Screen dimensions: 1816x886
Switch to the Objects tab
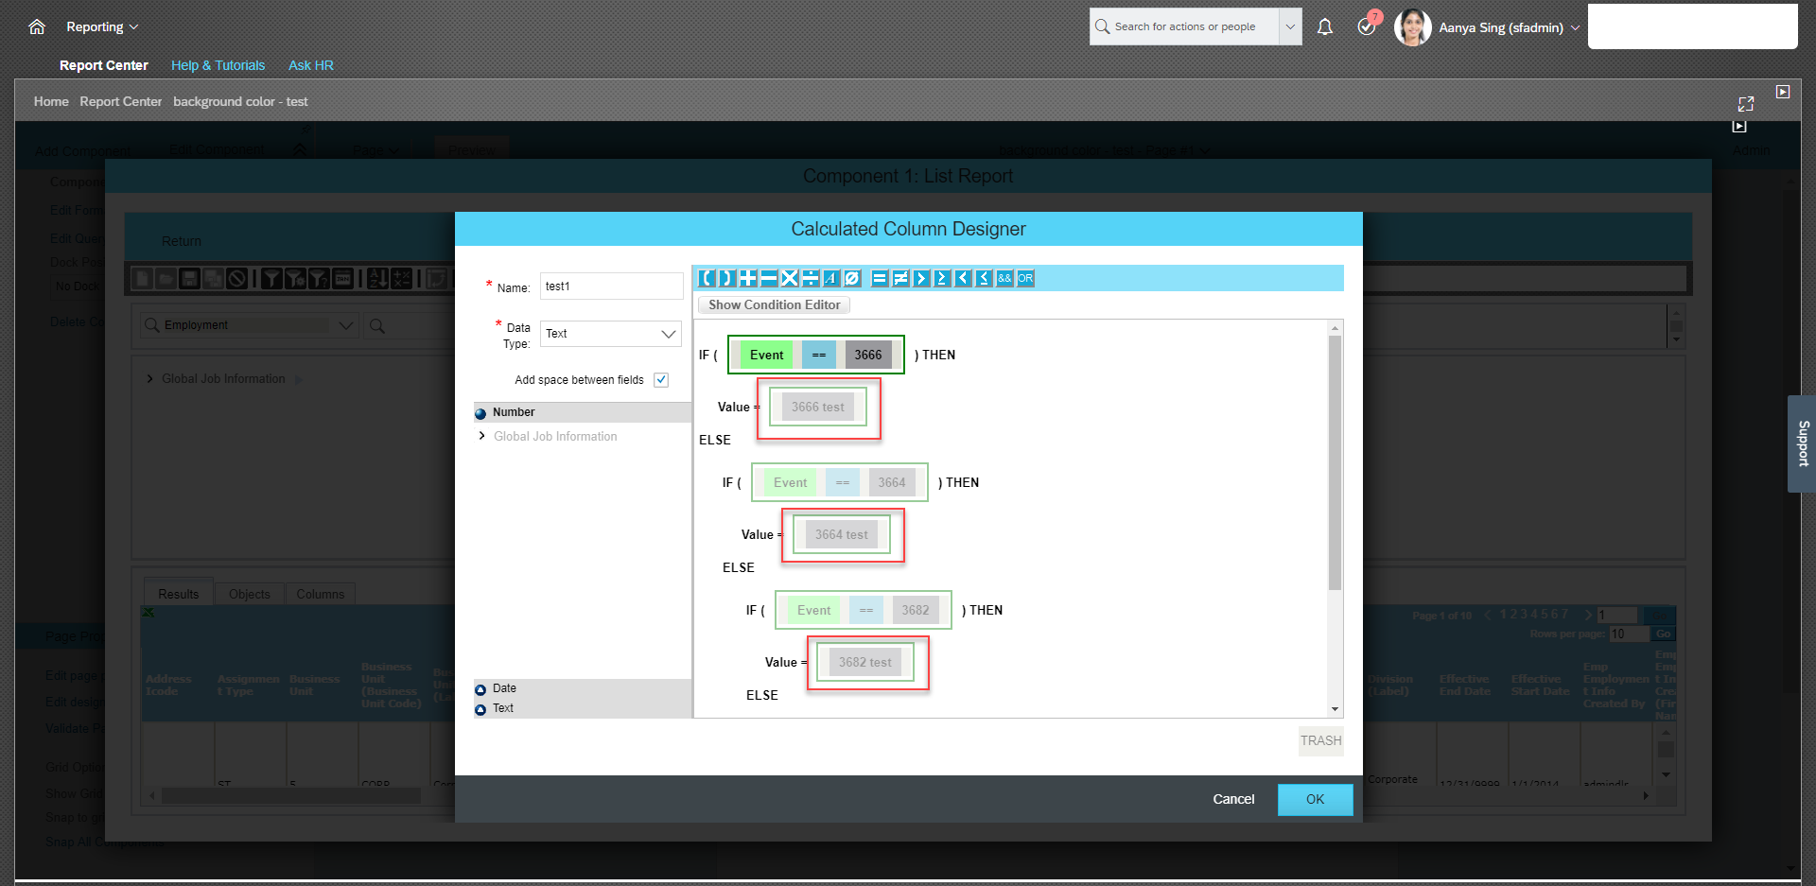(250, 594)
